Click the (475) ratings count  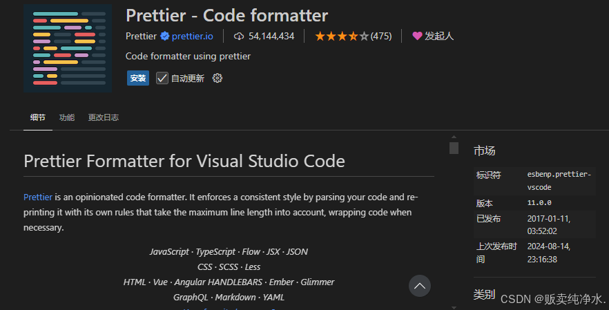click(381, 36)
